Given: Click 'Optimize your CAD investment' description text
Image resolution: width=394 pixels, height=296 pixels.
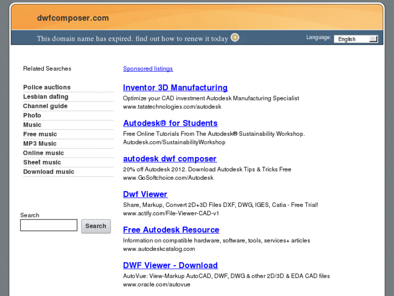Looking at the screenshot, I should tap(211, 98).
